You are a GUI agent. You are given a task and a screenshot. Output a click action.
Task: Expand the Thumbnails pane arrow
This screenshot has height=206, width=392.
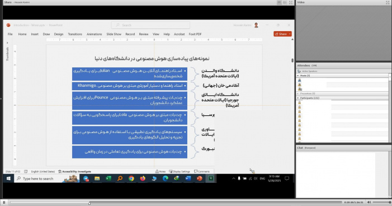(x=7, y=43)
